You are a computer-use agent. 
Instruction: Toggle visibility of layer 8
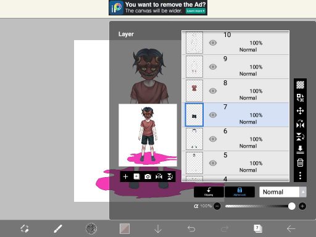[213, 91]
